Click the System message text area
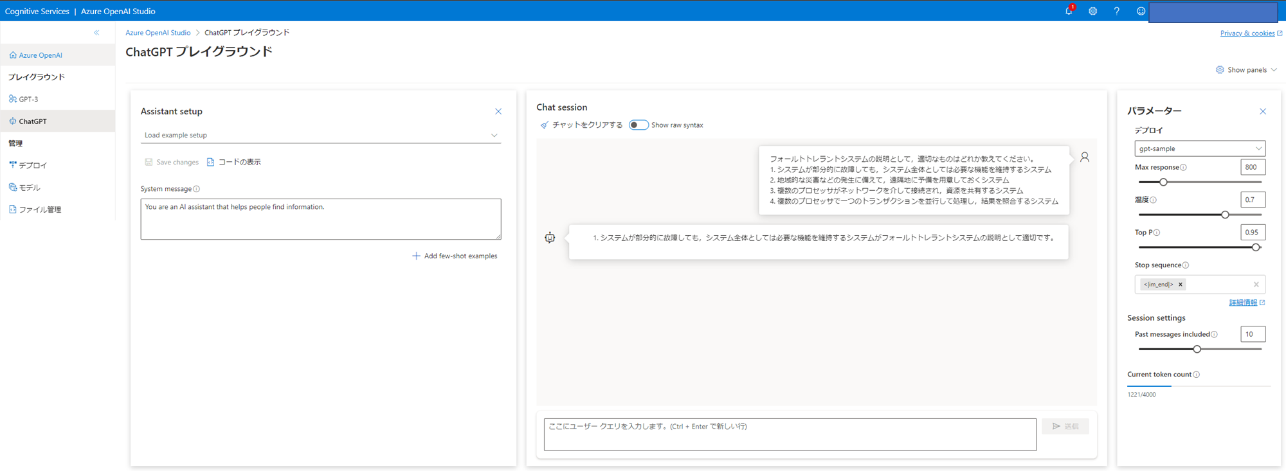Viewport: 1286px width, 471px height. (321, 219)
